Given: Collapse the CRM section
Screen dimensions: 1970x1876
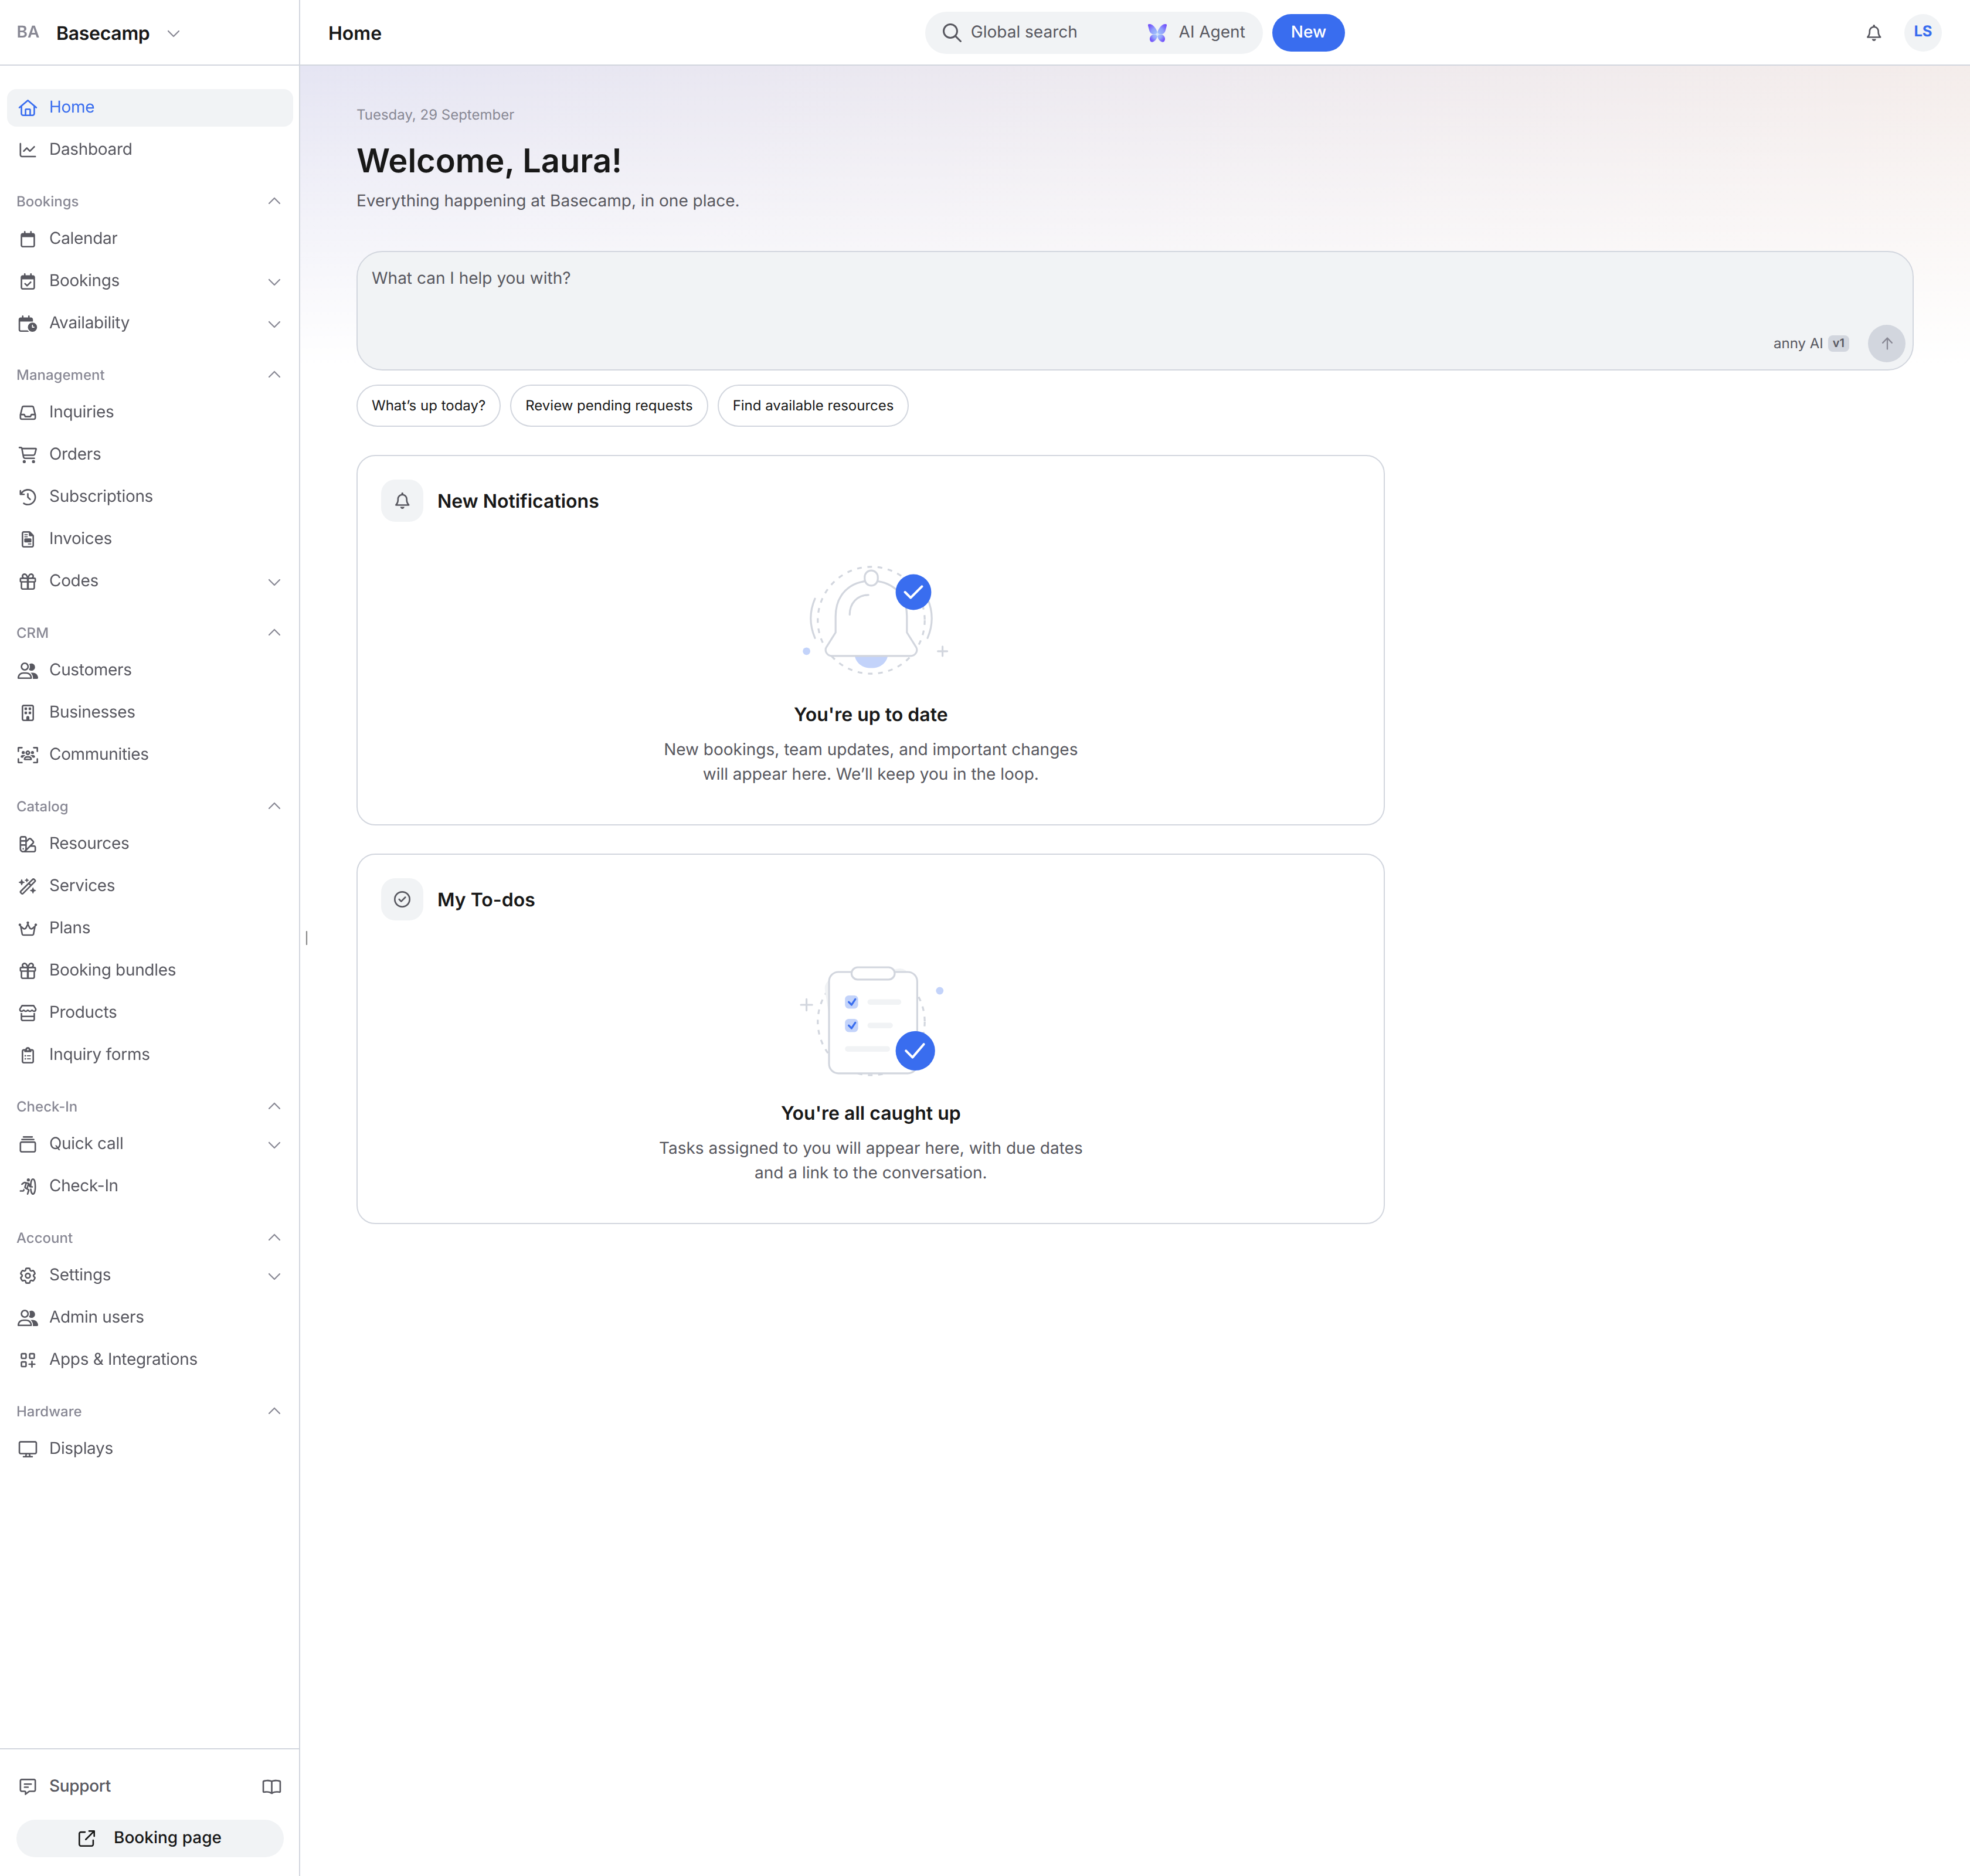Looking at the screenshot, I should (x=274, y=632).
